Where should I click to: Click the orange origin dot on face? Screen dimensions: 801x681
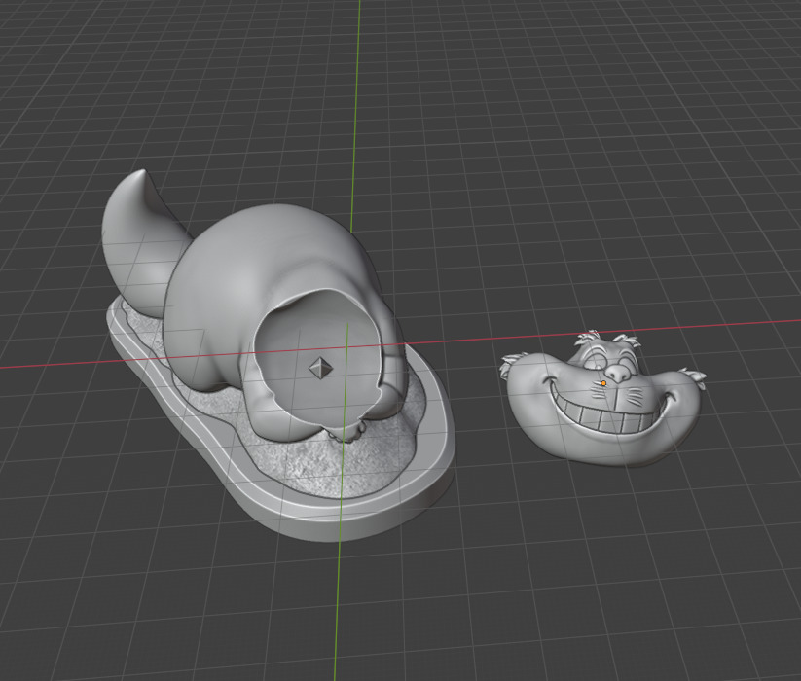(603, 383)
